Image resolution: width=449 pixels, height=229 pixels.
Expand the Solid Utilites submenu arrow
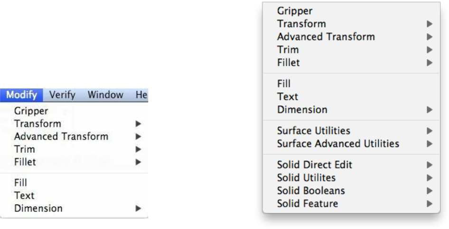pos(429,178)
